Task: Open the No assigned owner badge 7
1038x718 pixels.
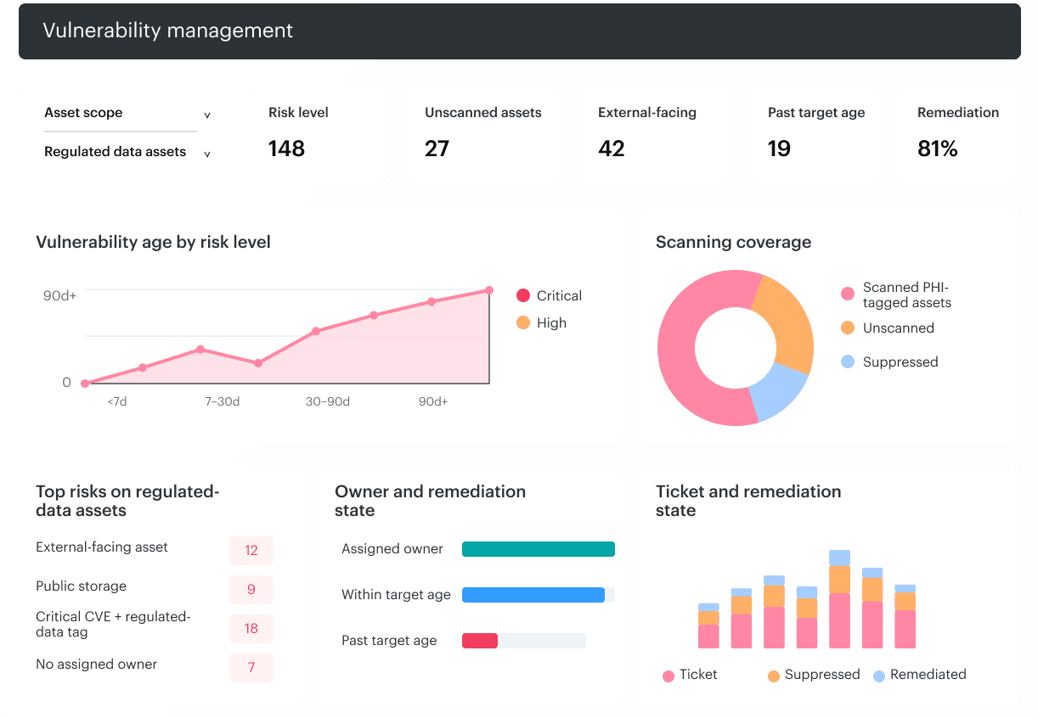Action: pos(251,668)
